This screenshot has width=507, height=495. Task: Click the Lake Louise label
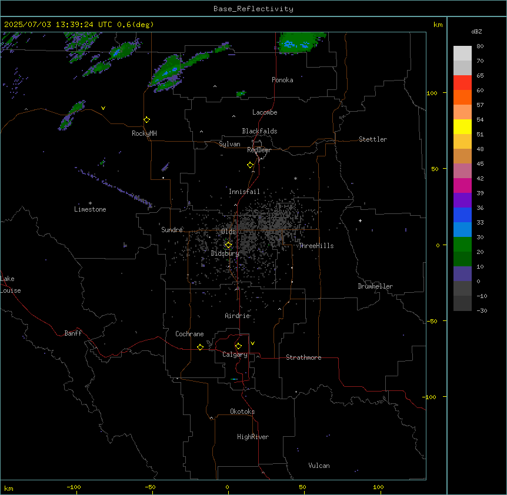(11, 285)
